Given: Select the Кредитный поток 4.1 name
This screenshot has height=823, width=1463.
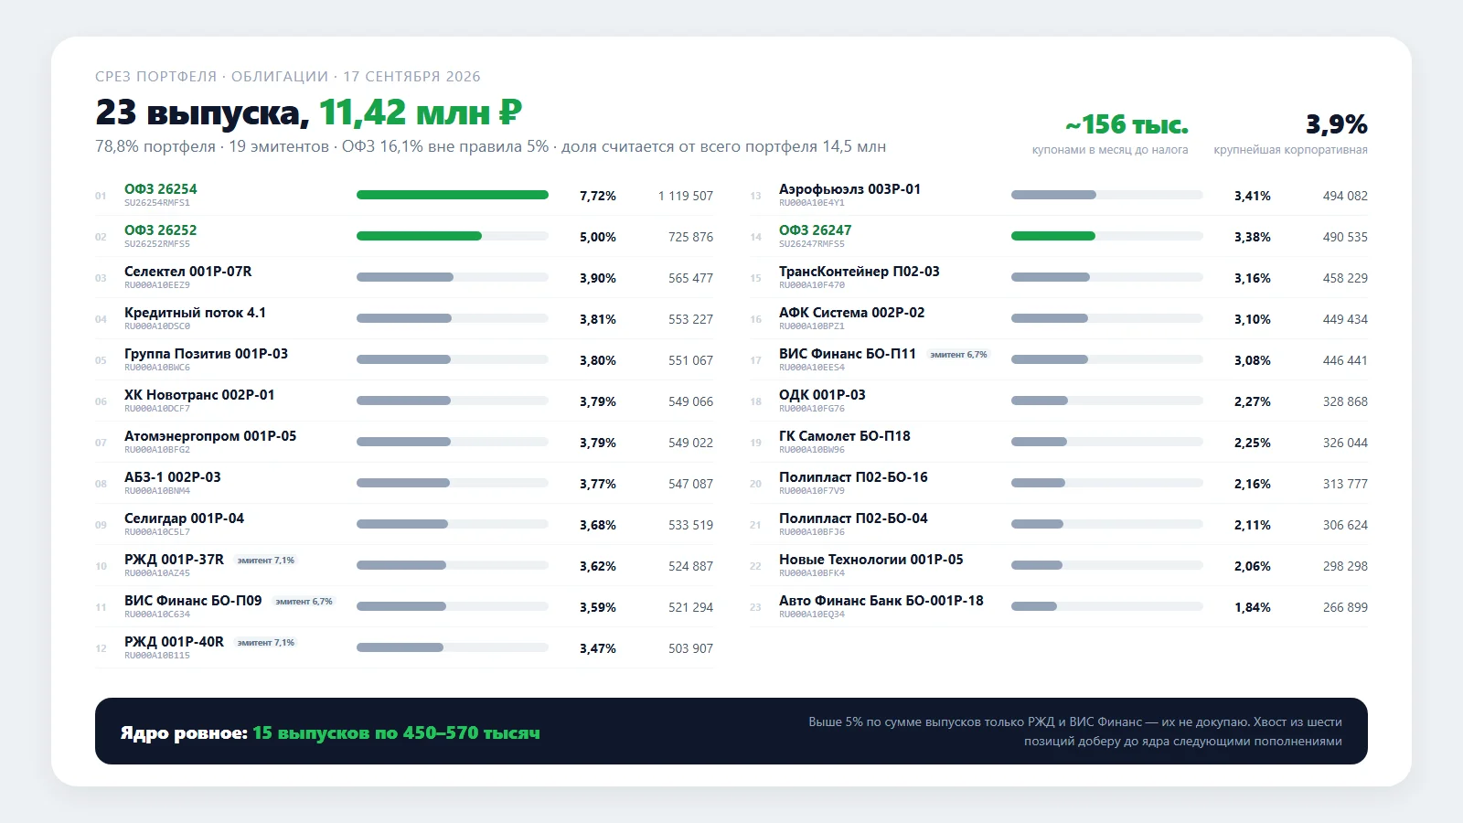Looking at the screenshot, I should pyautogui.click(x=196, y=313).
